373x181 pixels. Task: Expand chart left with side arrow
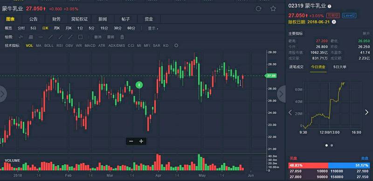3,94
